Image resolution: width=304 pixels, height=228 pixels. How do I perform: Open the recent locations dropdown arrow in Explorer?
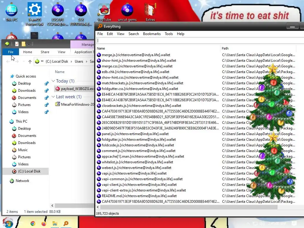point(24,61)
